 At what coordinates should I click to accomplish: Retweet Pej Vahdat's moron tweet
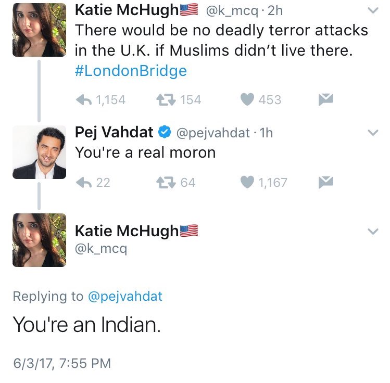pos(165,182)
